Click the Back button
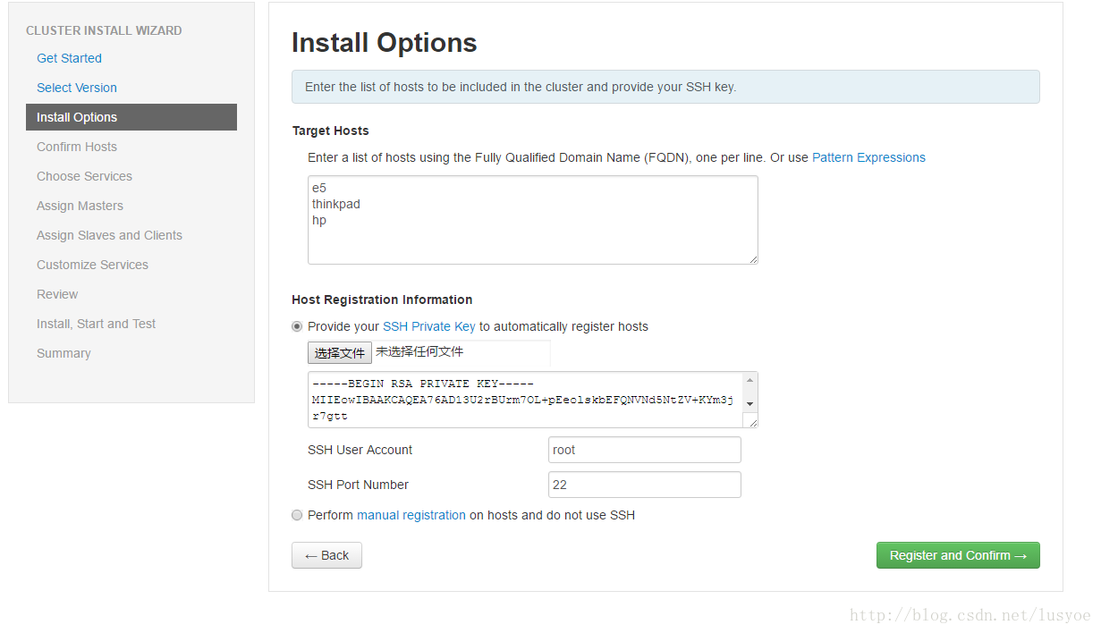The height and width of the screenshot is (633, 1101). pyautogui.click(x=326, y=555)
